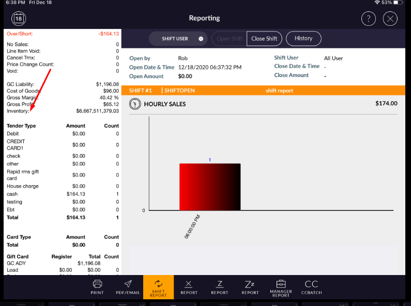Click the History button
The width and height of the screenshot is (411, 306).
303,38
